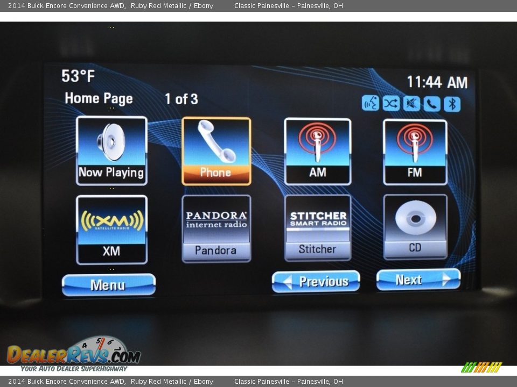This screenshot has width=517, height=387.
Task: Tap the mute speaker status icon
Action: (x=411, y=104)
